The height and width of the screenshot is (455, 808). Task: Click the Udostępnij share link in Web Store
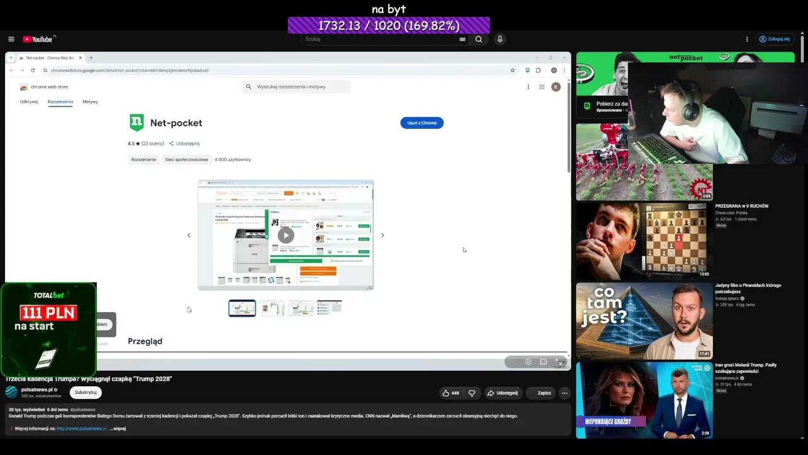184,143
